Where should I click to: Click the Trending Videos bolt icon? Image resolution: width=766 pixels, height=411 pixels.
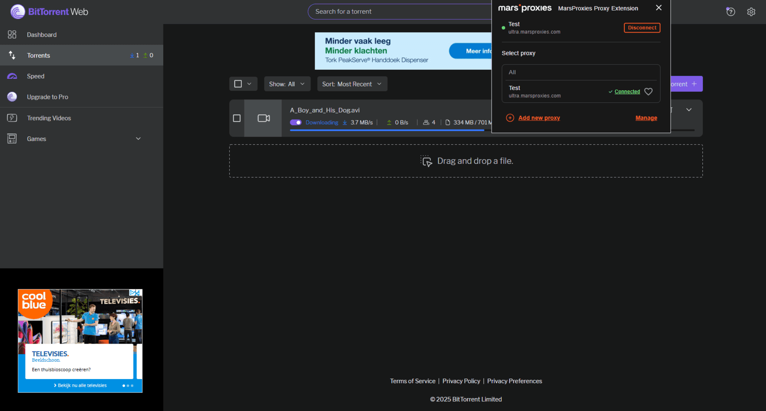pyautogui.click(x=12, y=118)
